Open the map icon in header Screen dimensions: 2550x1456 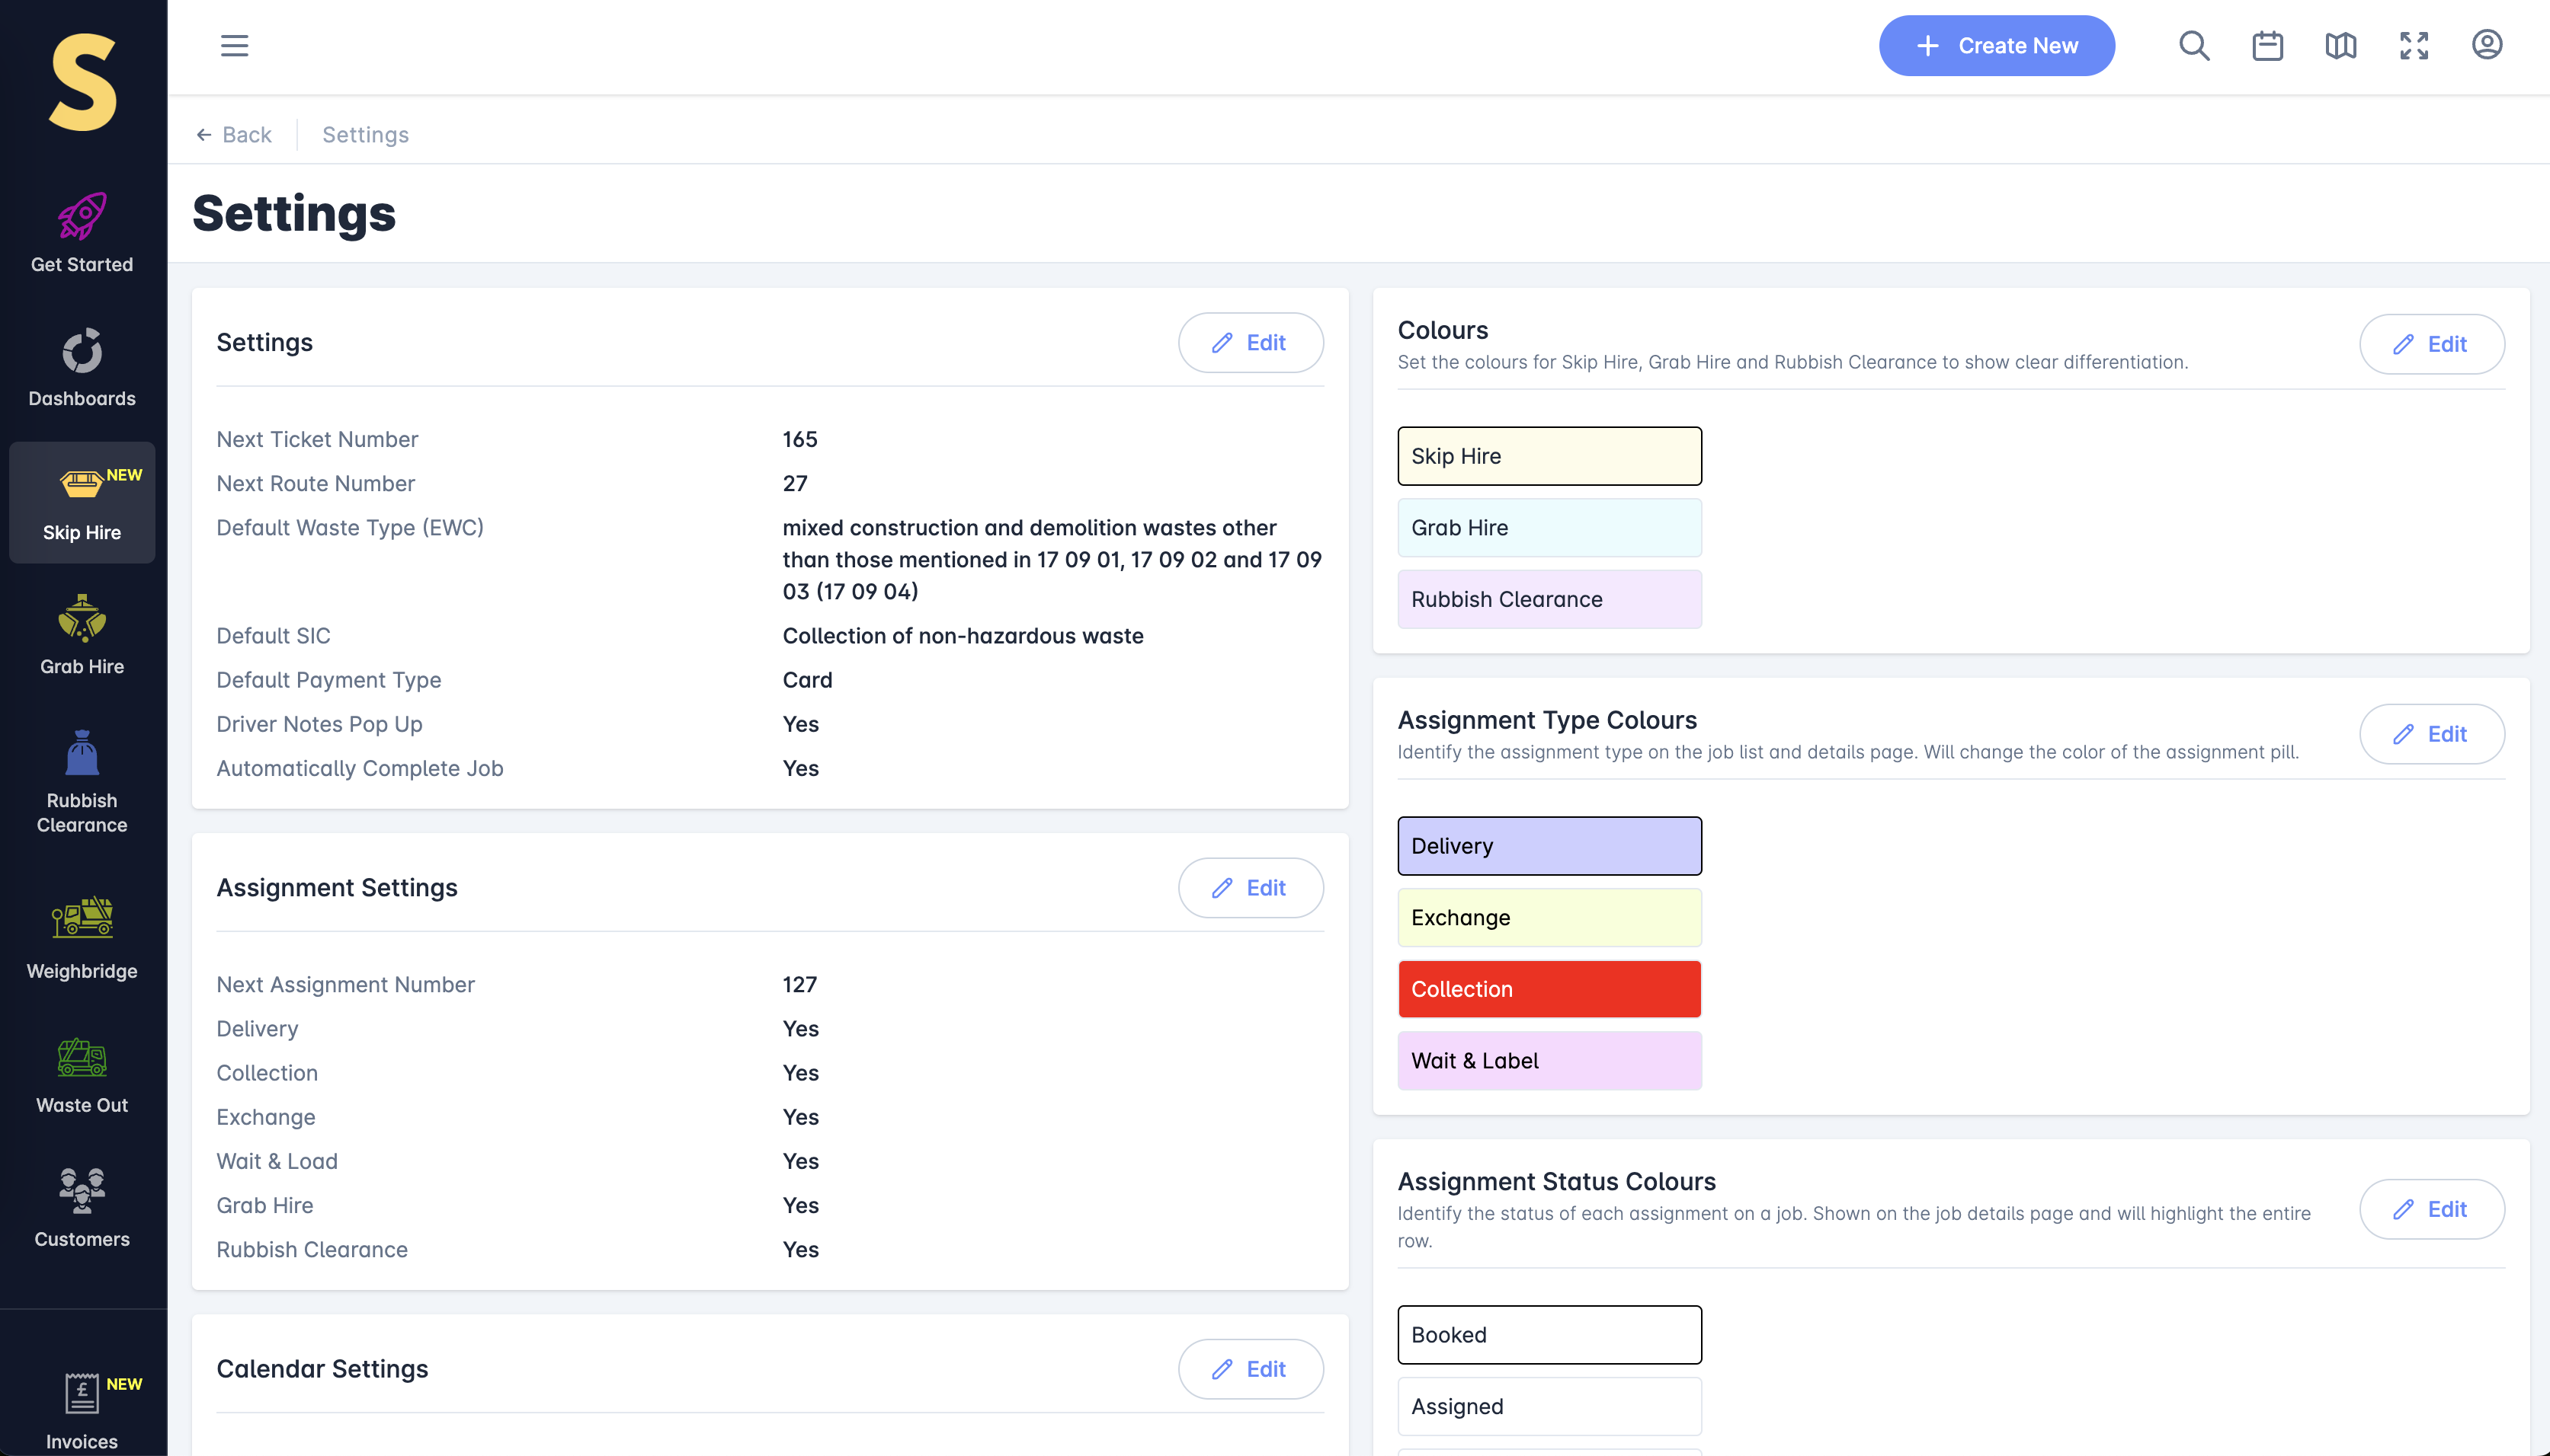point(2340,46)
